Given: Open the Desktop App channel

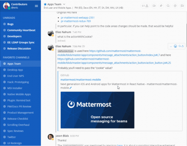Looking at the screenshot, I should click(x=20, y=70).
